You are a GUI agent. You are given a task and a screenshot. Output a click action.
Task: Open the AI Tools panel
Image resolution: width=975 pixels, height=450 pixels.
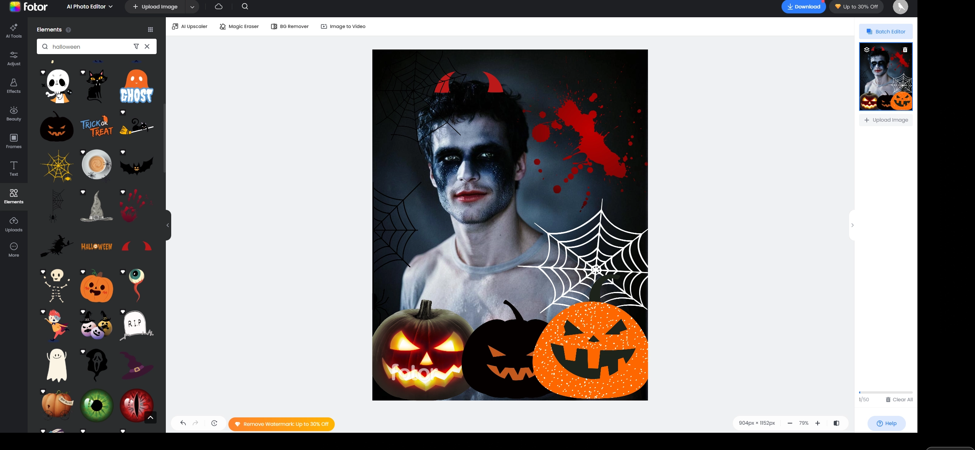pyautogui.click(x=13, y=31)
